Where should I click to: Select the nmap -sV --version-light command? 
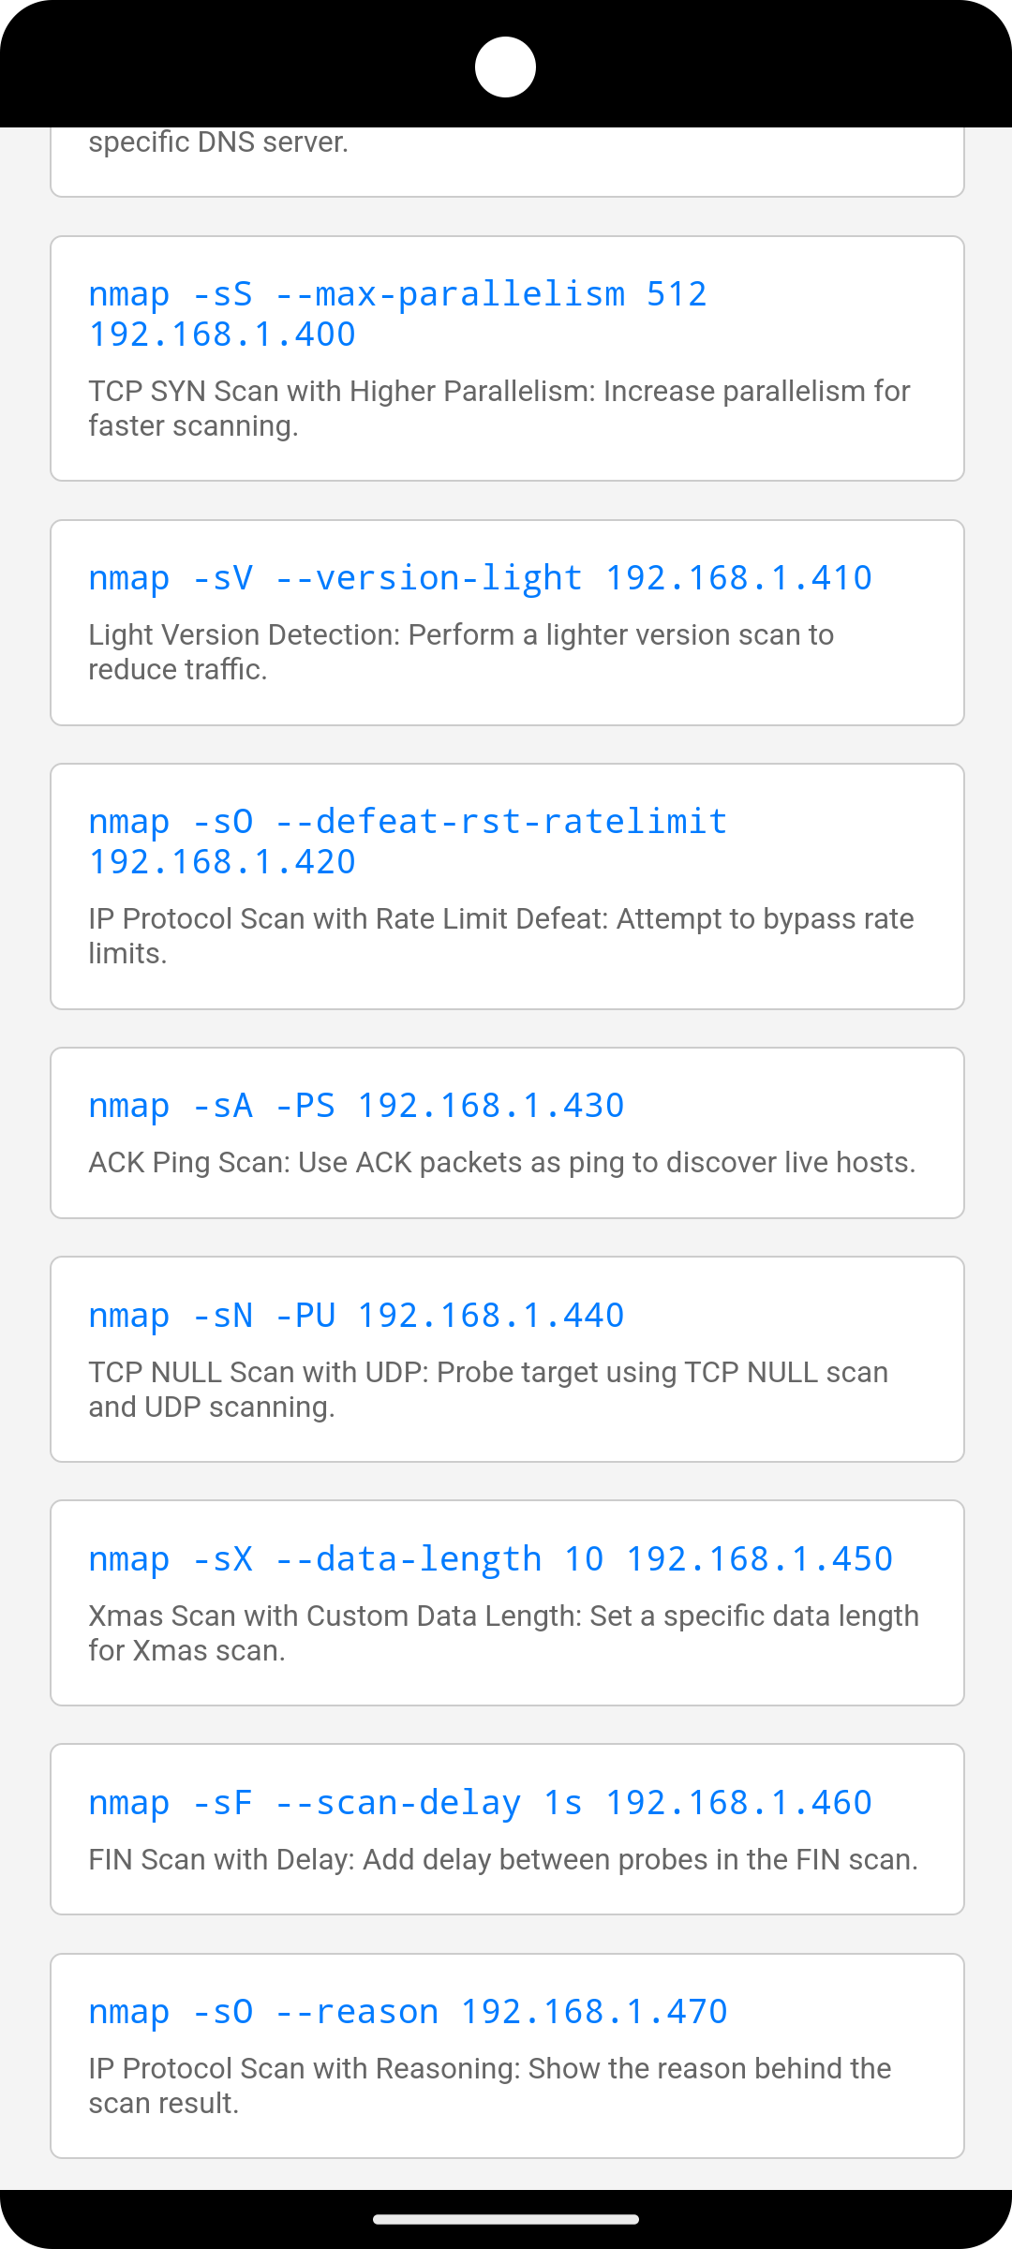point(480,578)
